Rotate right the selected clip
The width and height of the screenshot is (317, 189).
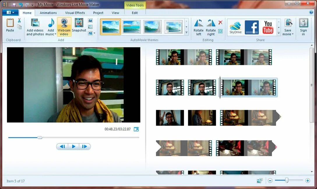tap(211, 27)
